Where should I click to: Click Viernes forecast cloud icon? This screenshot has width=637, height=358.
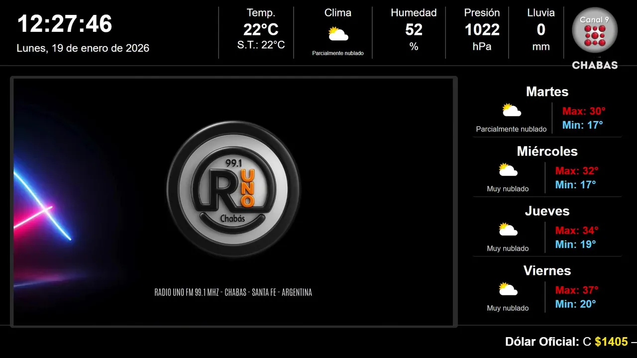pos(508,289)
